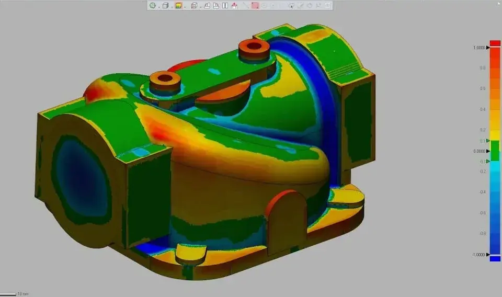Click the diagonal line tool icon
The height and width of the screenshot is (297, 502).
click(x=246, y=5)
